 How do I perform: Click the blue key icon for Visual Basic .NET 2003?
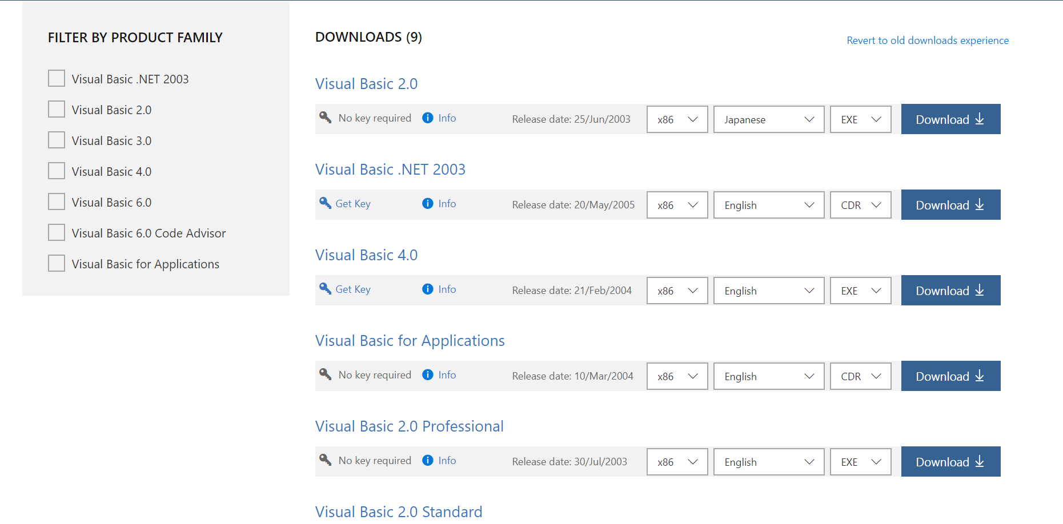[x=326, y=203]
